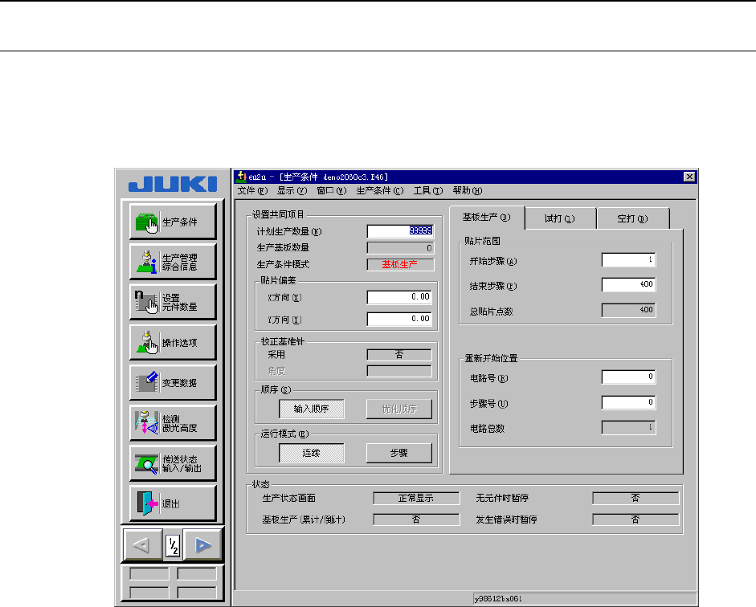Viewport: 756px width, 607px height.
Task: Toggle 校正基准针 采用 setting
Action: point(399,355)
